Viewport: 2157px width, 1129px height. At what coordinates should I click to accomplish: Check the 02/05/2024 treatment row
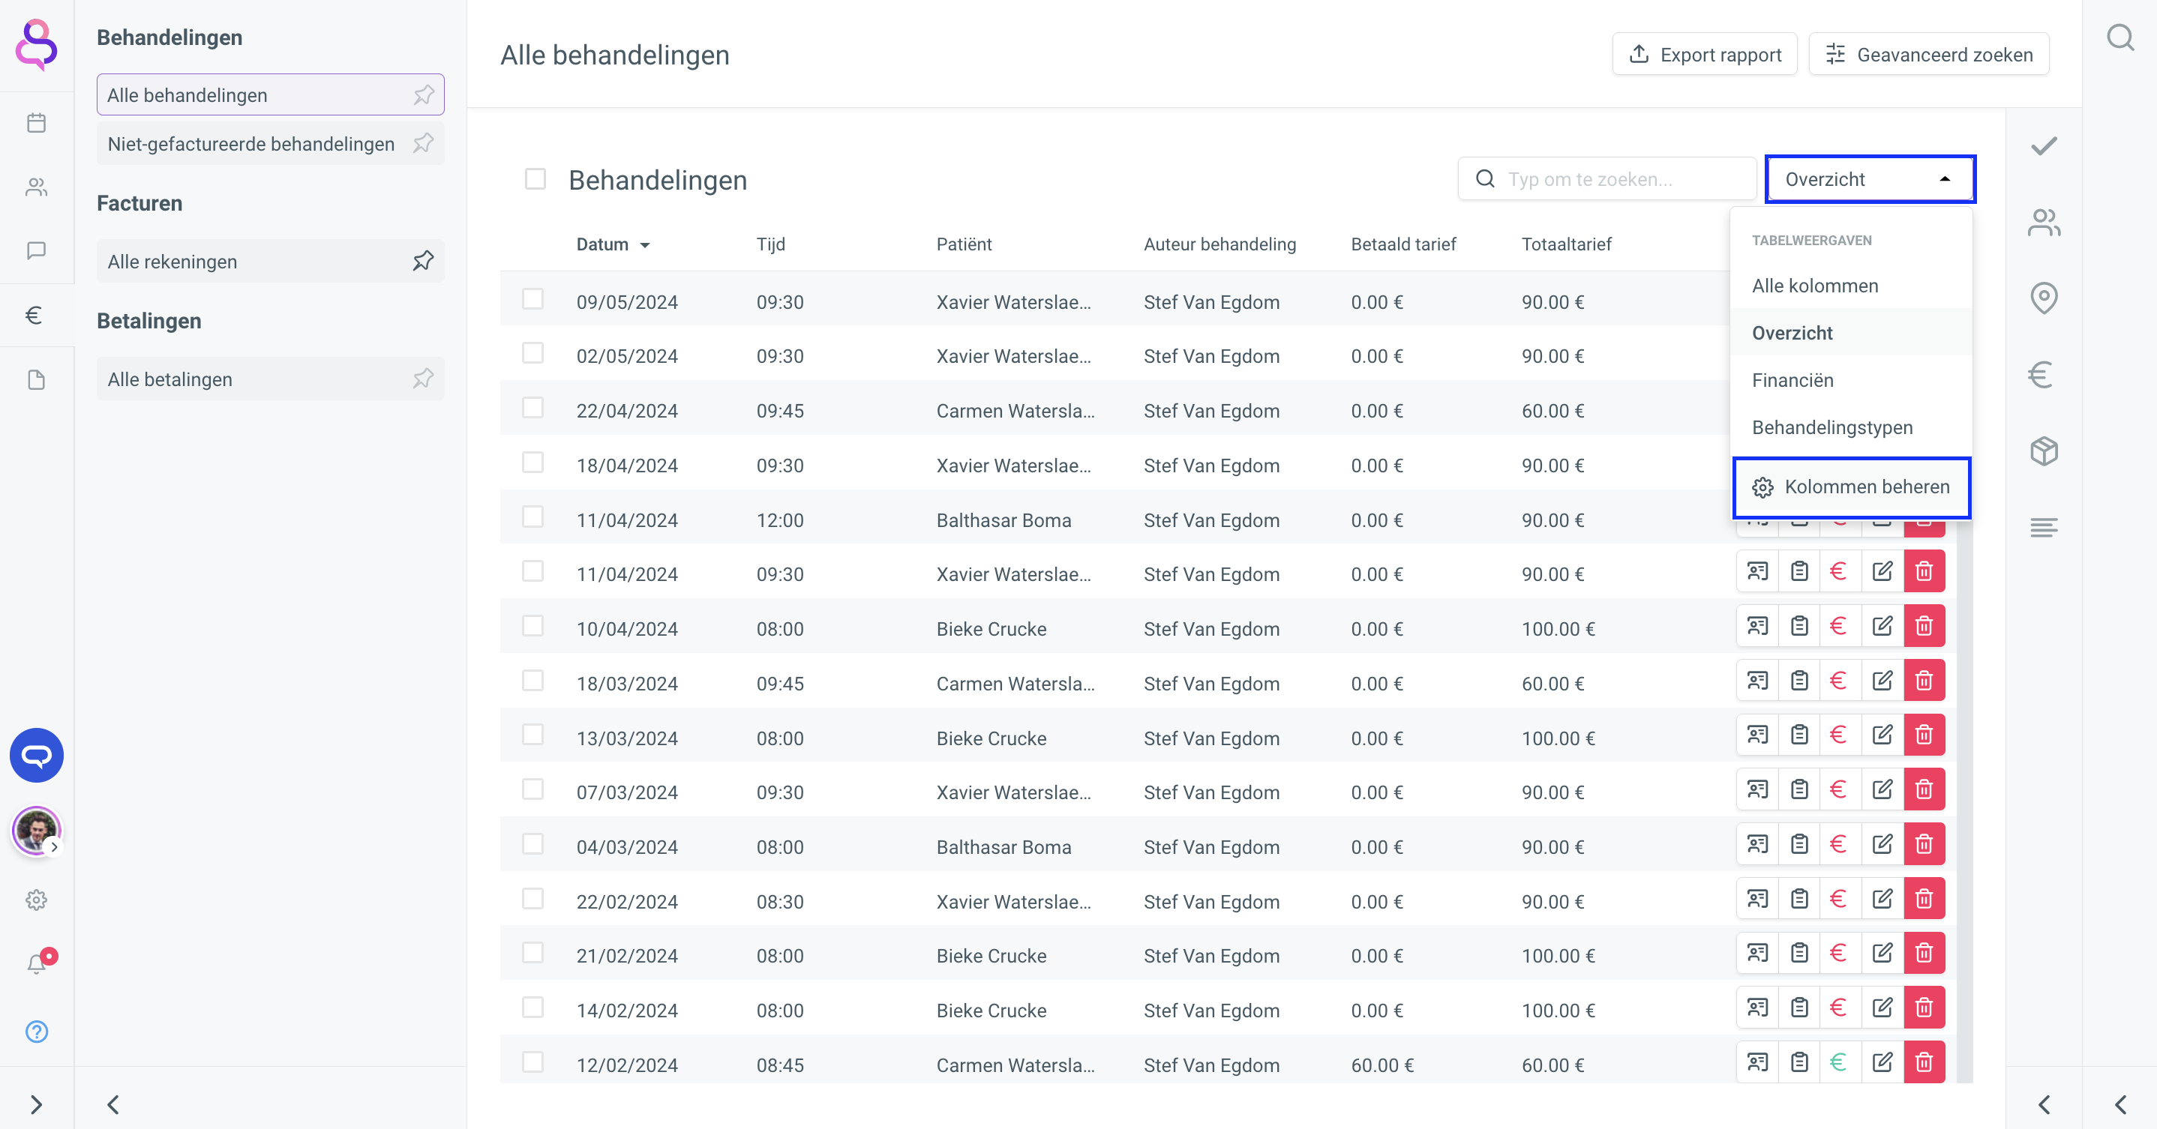pyautogui.click(x=532, y=353)
